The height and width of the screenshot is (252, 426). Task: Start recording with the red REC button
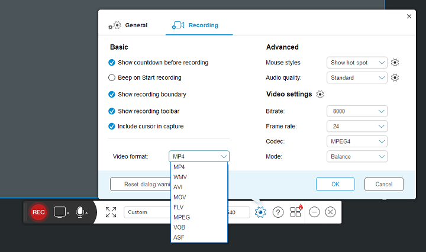click(x=38, y=212)
